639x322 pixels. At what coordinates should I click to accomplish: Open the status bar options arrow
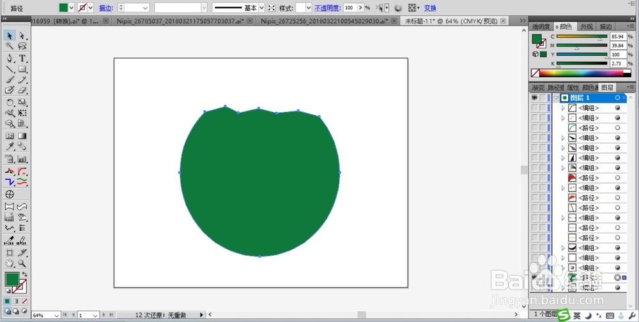201,315
